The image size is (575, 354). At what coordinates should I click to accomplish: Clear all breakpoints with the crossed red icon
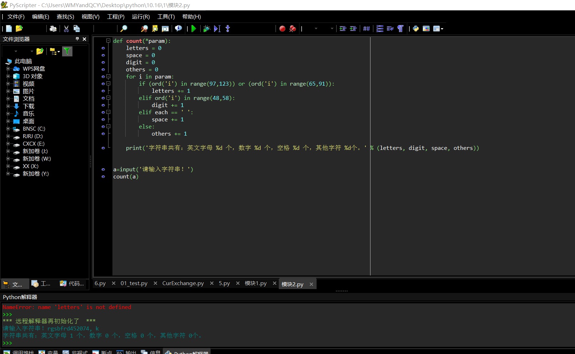click(293, 29)
